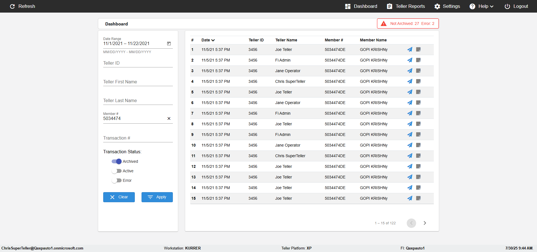Clear the Member # field with X icon

click(x=169, y=119)
